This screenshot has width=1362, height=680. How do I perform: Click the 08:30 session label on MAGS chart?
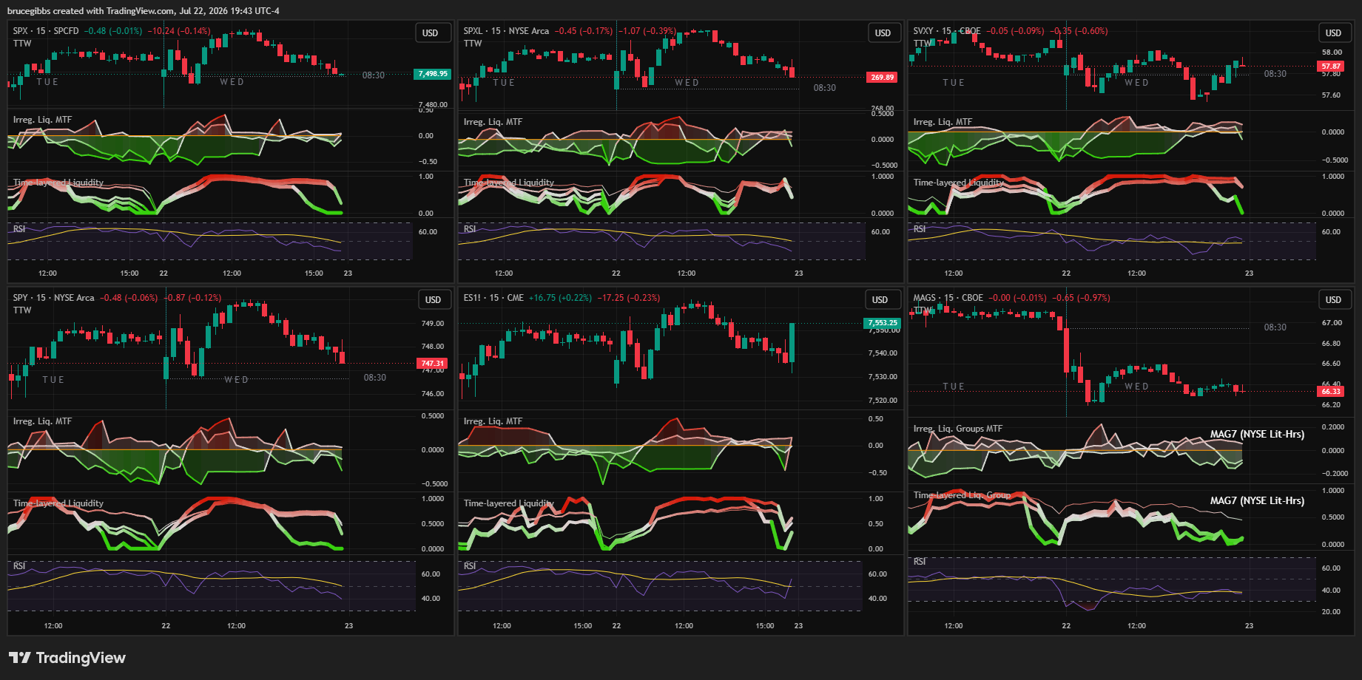1275,327
